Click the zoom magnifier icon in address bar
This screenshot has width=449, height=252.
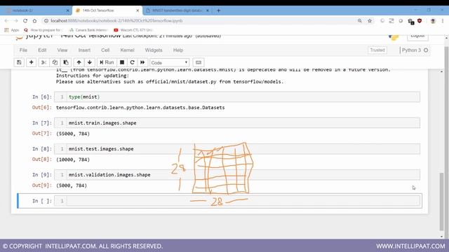point(360,21)
